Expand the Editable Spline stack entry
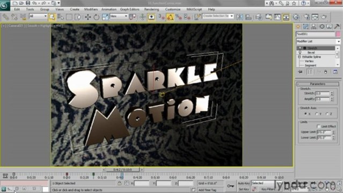The image size is (343, 193). (299, 57)
